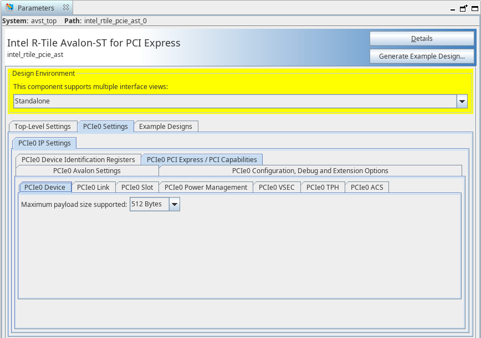Minimize the Parameters panel

[x=453, y=9]
